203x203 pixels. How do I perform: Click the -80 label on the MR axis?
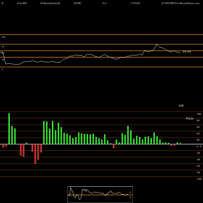(198, 173)
